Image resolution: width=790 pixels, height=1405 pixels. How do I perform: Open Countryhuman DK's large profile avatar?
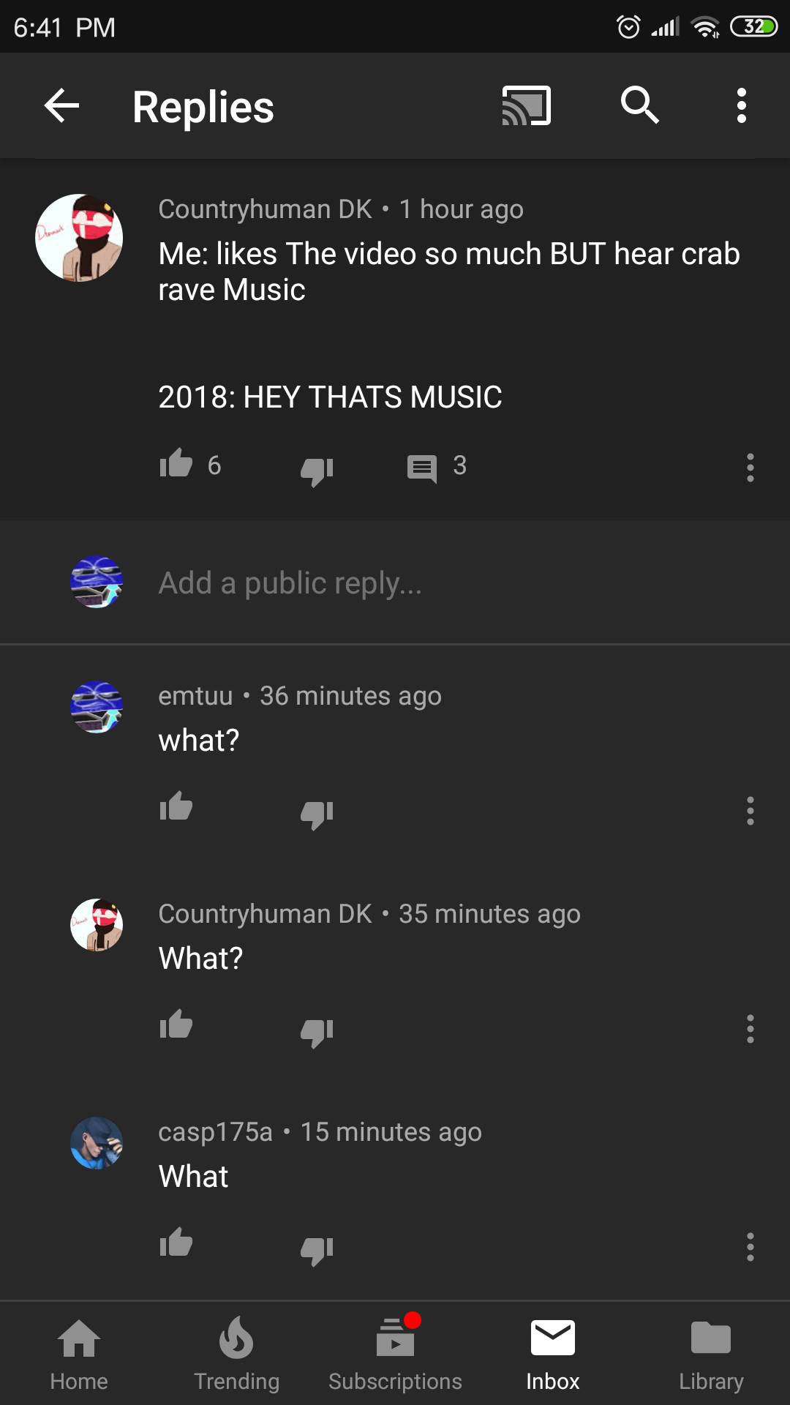click(79, 238)
